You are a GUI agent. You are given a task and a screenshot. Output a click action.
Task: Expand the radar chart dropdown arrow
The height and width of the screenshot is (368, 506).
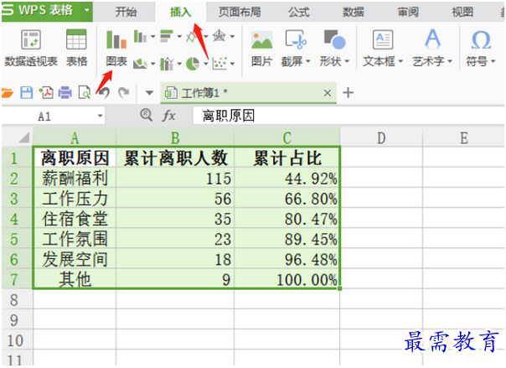click(232, 37)
